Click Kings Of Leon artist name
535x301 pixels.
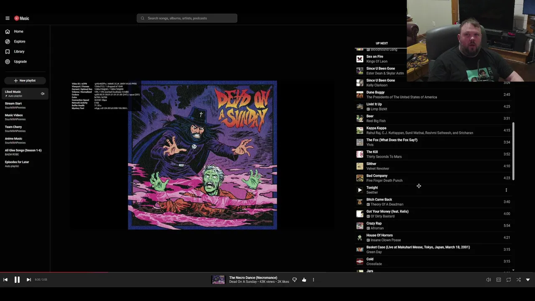pyautogui.click(x=377, y=61)
